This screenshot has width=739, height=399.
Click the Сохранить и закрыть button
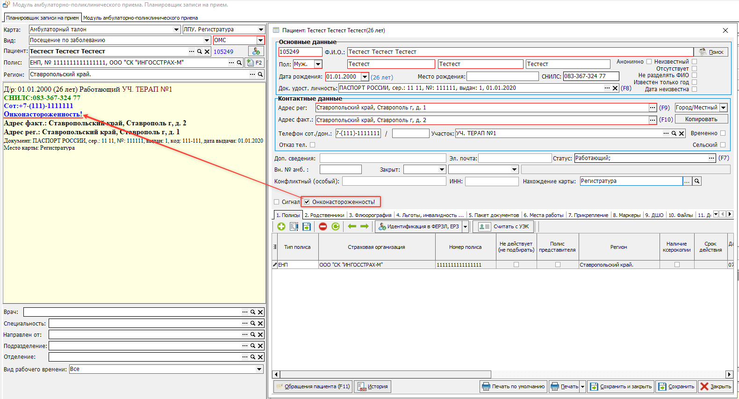pos(621,386)
